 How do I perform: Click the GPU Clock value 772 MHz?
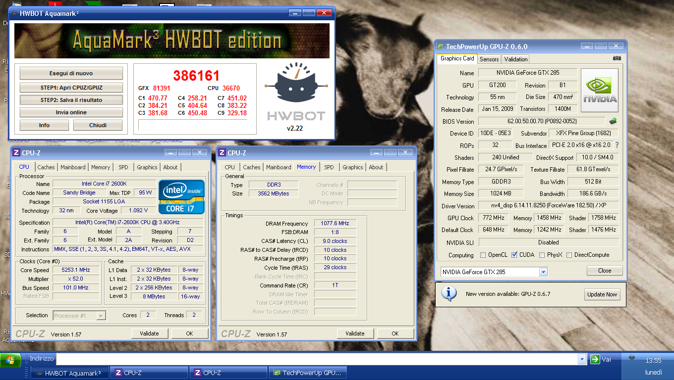493,218
